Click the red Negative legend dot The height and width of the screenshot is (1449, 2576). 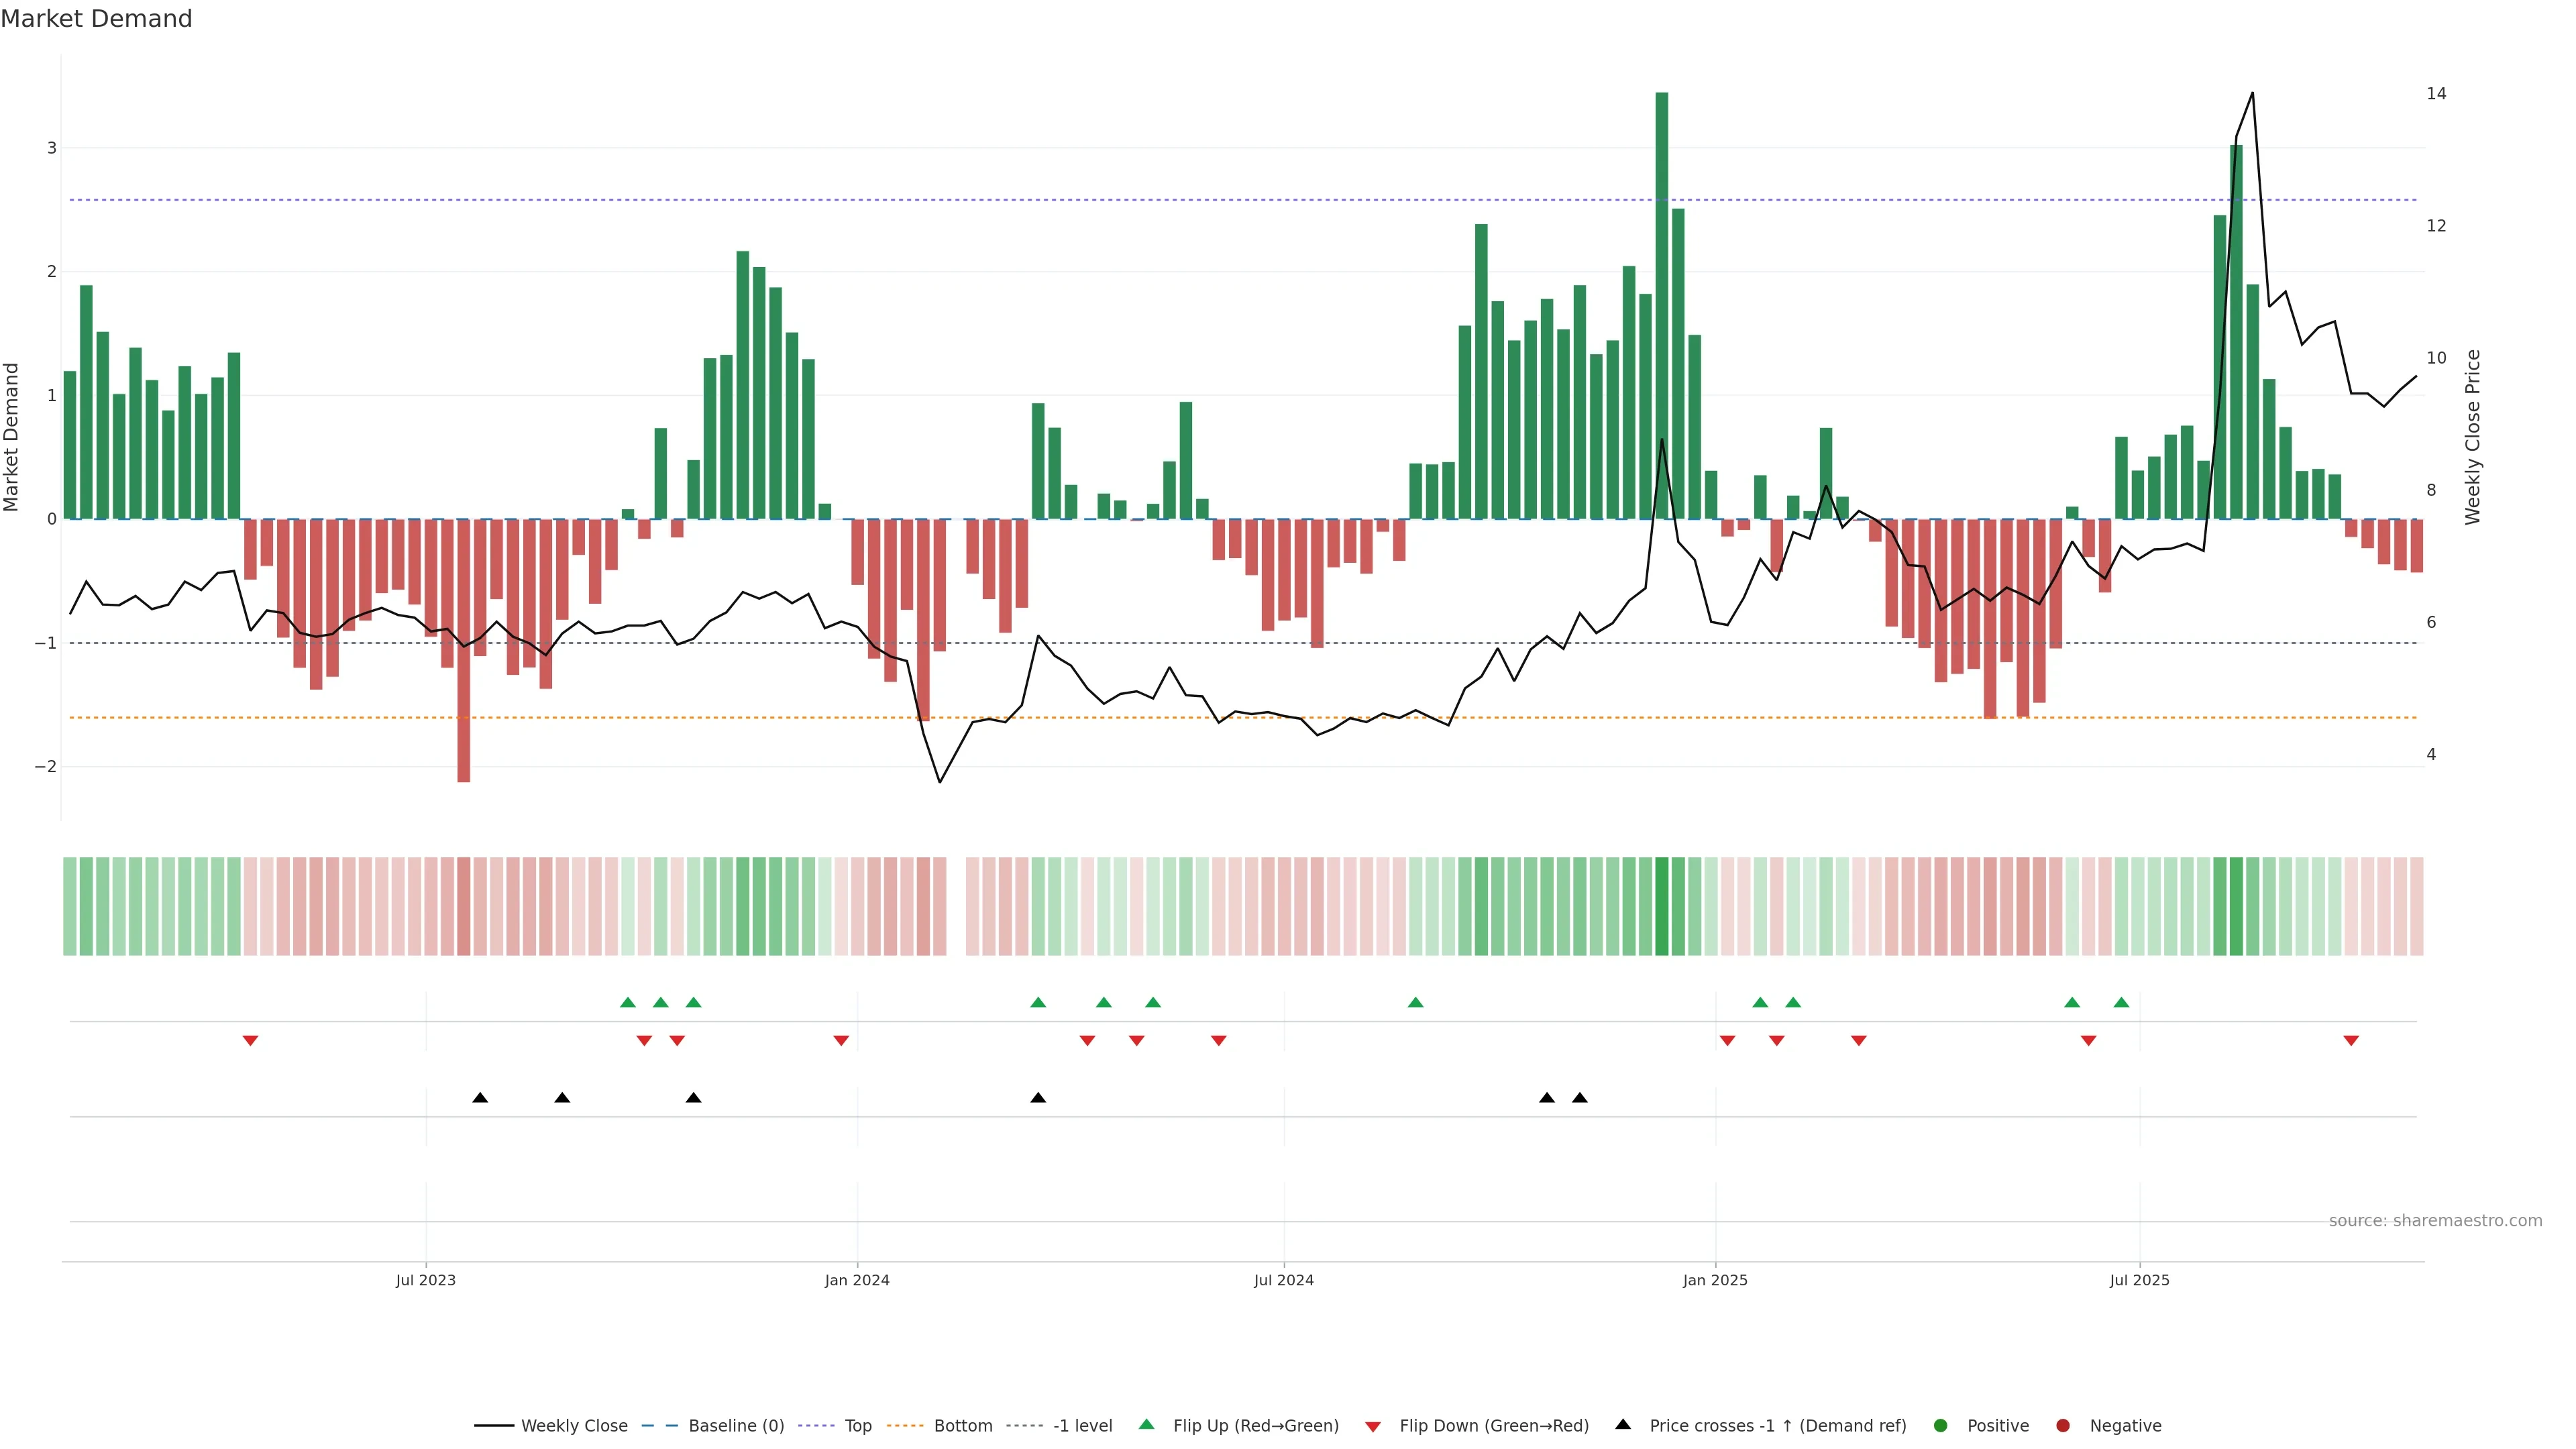tap(2063, 1426)
